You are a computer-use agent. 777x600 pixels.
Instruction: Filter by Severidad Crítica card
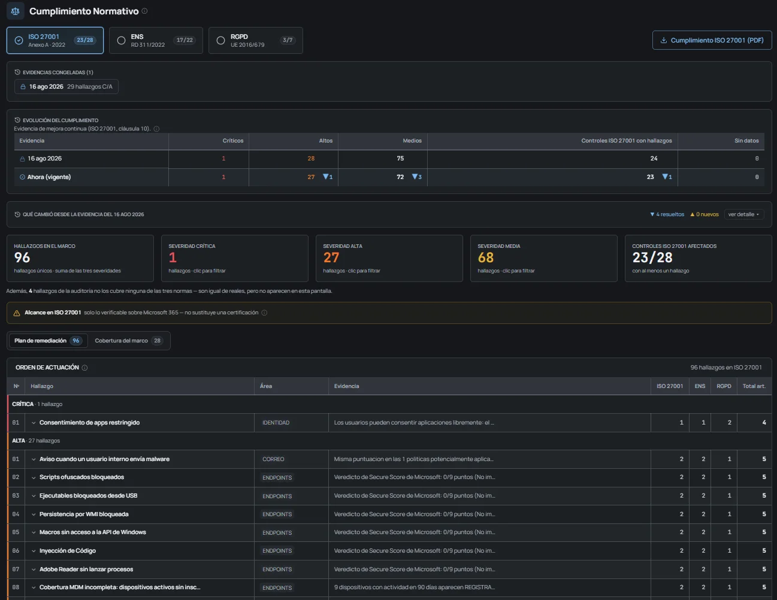(235, 258)
